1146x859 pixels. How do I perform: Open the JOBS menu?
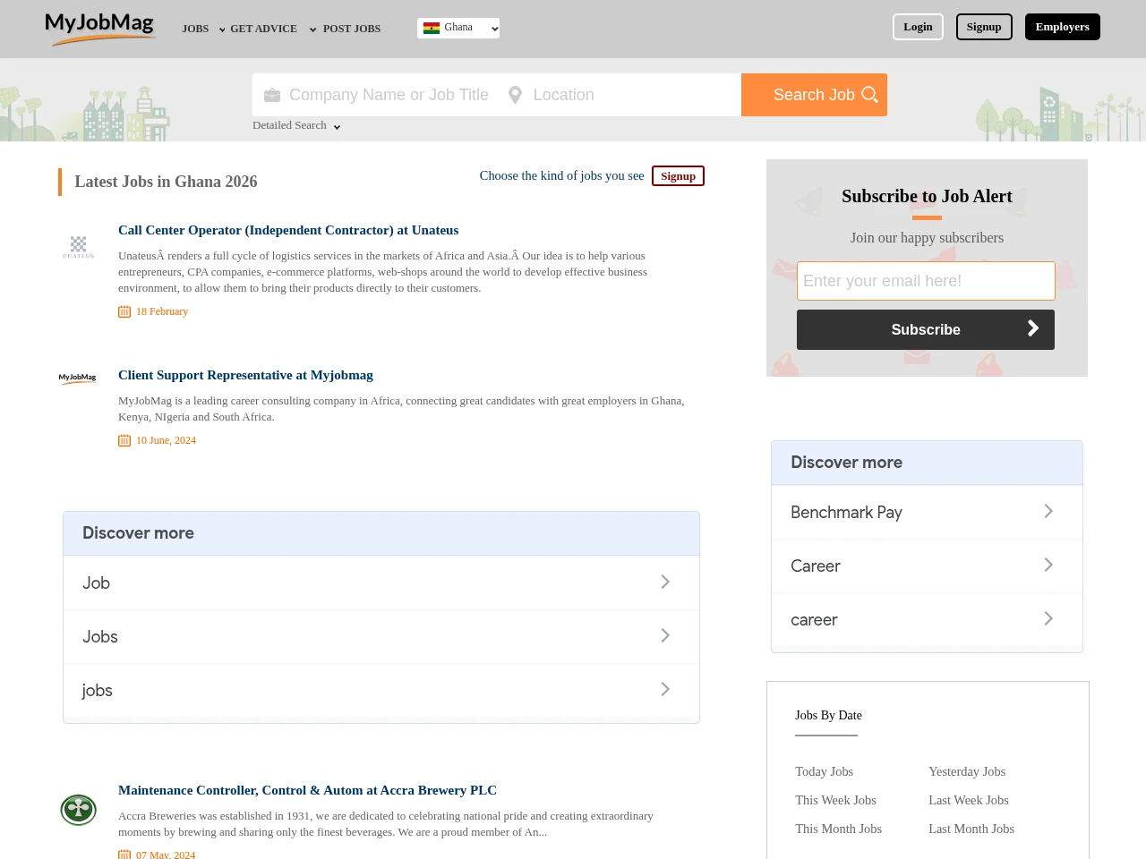point(195,29)
